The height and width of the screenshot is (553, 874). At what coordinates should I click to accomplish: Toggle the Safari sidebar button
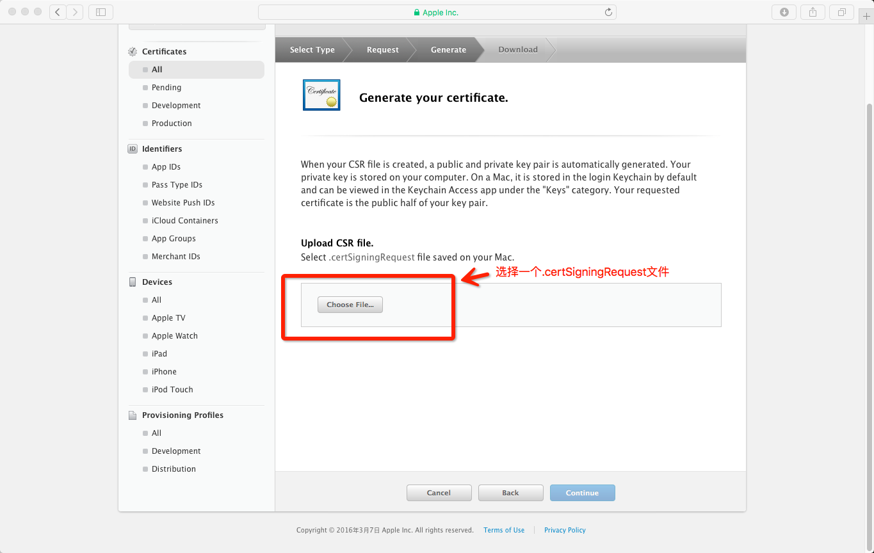(101, 12)
